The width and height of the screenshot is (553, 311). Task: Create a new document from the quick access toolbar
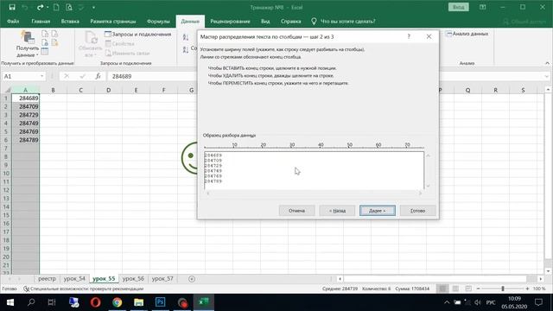pos(56,7)
